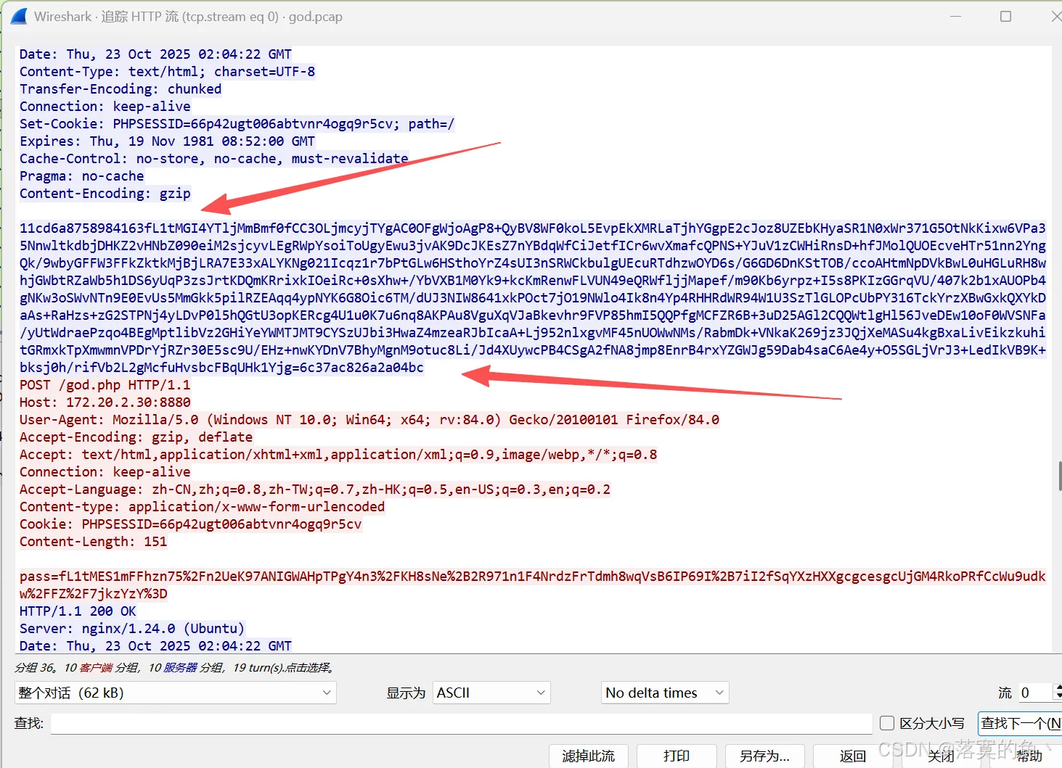The image size is (1062, 768).
Task: Click the 打印 print button
Action: (677, 756)
